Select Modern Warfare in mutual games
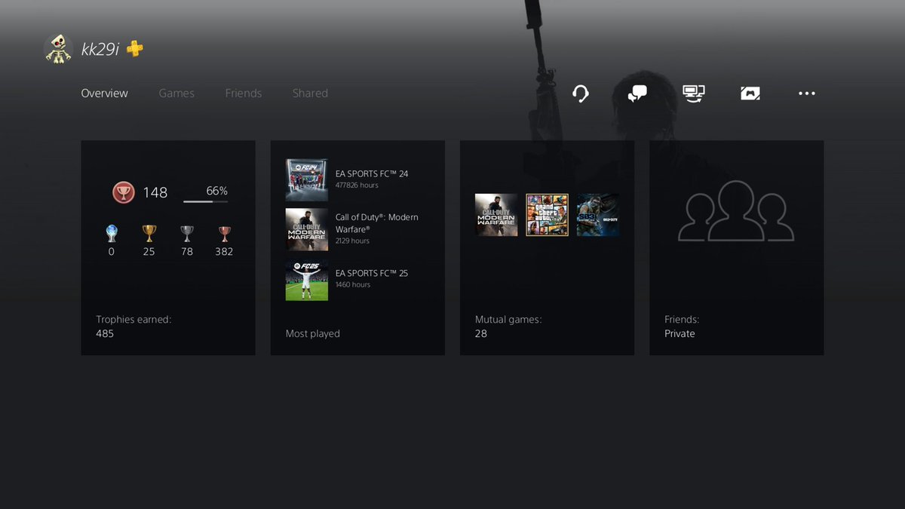Image resolution: width=905 pixels, height=509 pixels. pos(496,215)
